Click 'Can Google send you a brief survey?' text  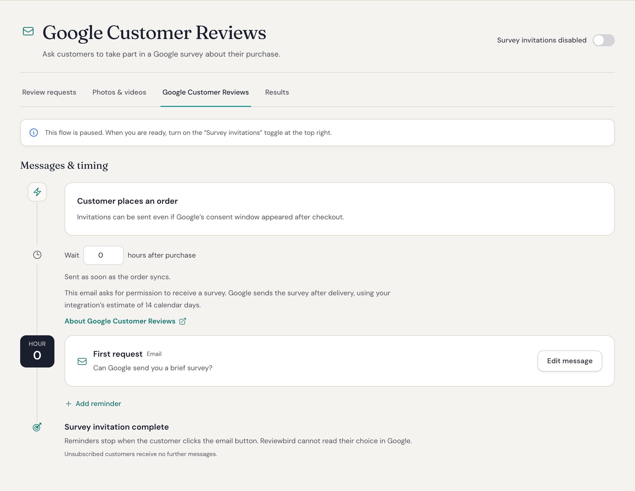point(153,368)
